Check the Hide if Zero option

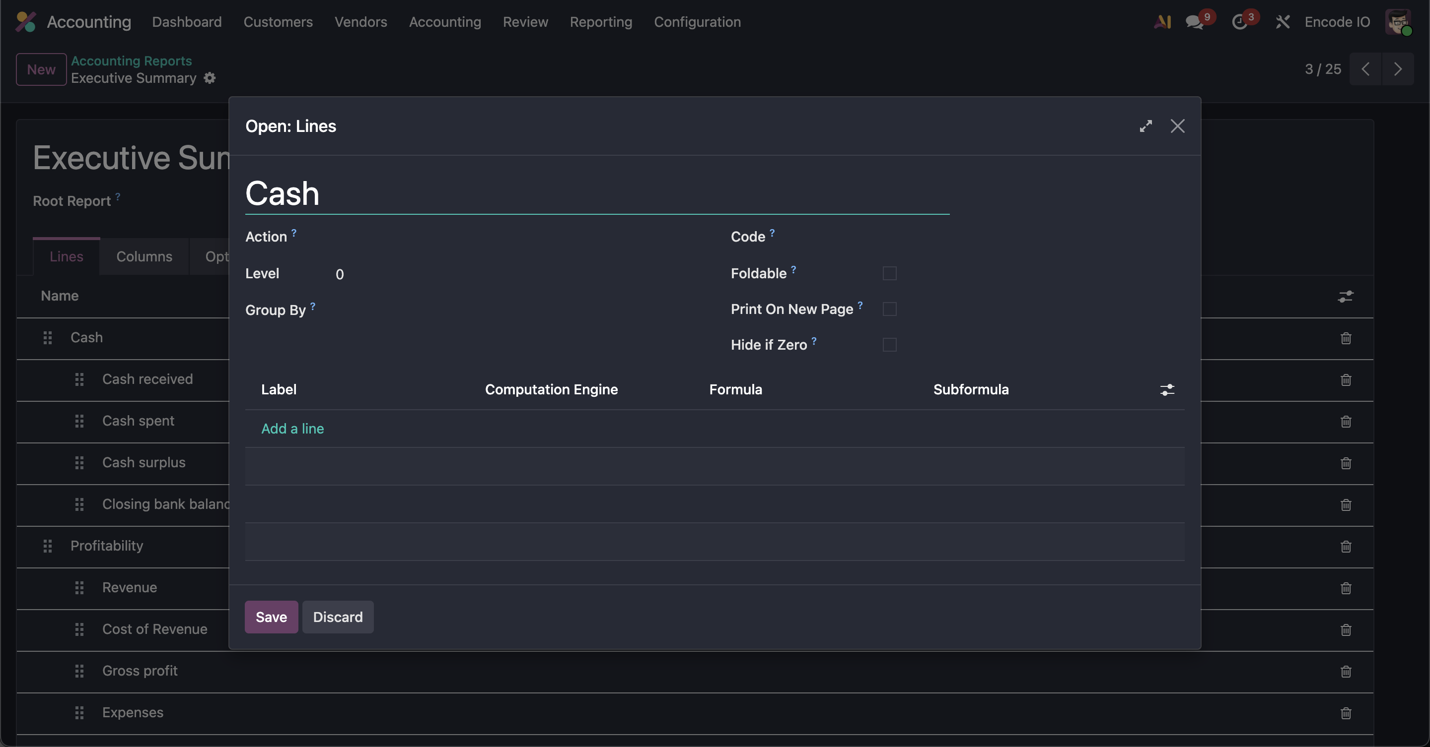coord(889,345)
